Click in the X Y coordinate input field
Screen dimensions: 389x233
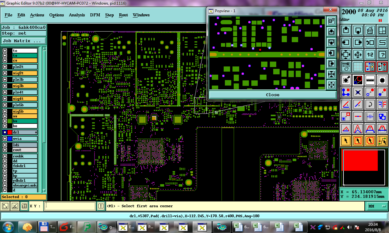[x=70, y=206]
